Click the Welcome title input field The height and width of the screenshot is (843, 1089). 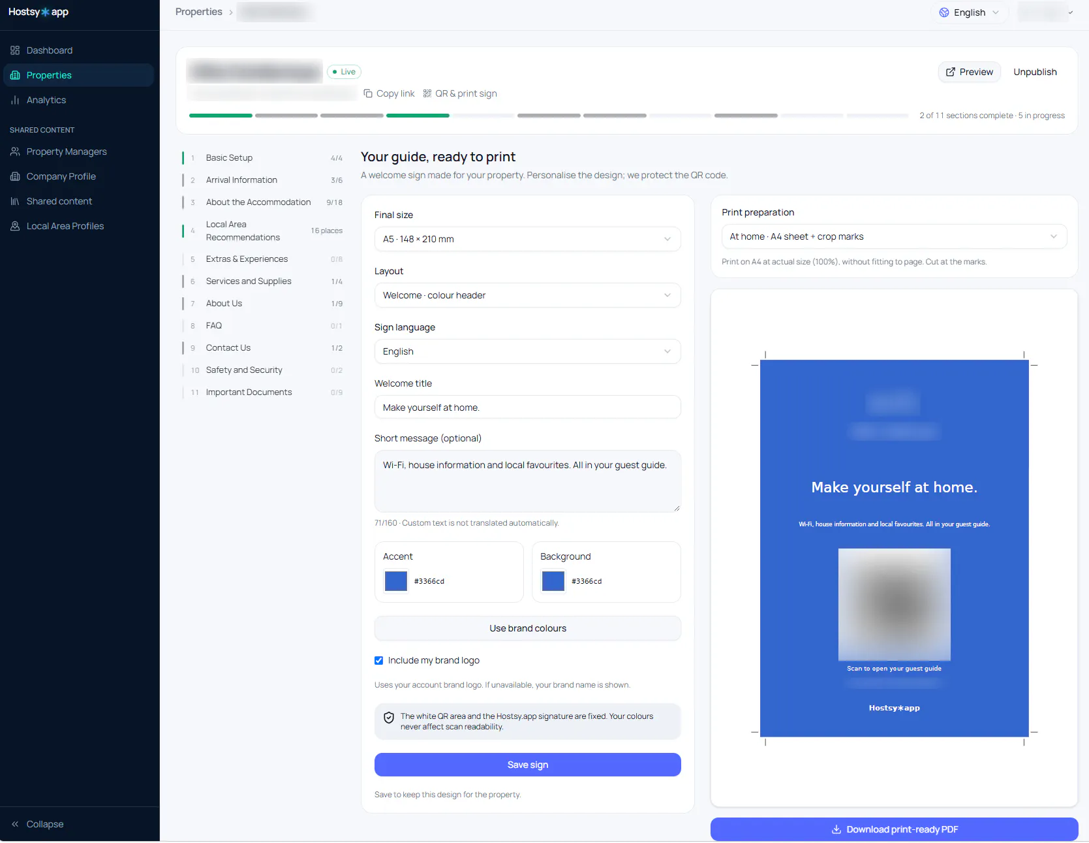(527, 407)
